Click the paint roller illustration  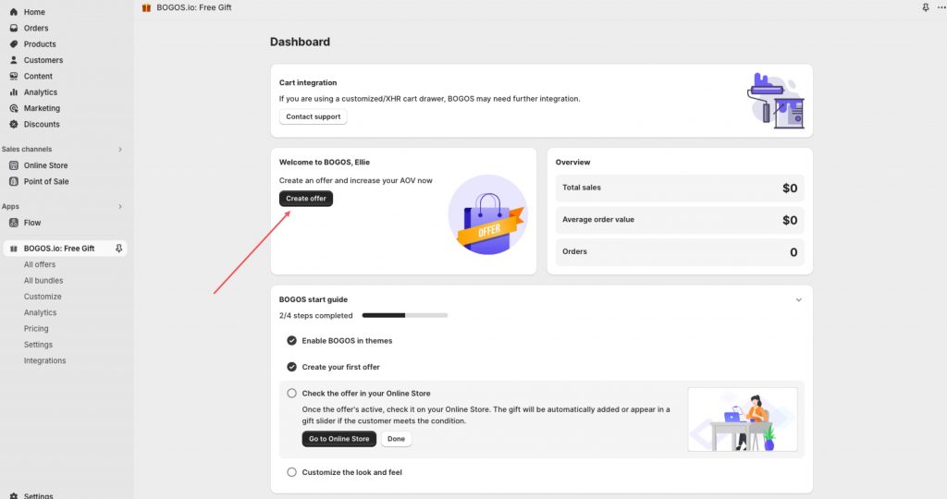[776, 101]
